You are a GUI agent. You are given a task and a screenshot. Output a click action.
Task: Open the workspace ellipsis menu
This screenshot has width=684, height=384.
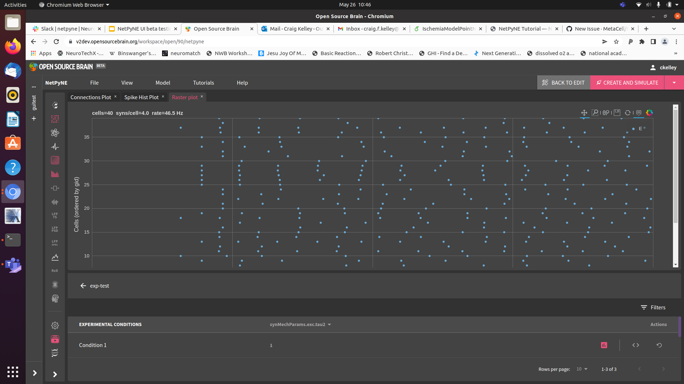(34, 86)
